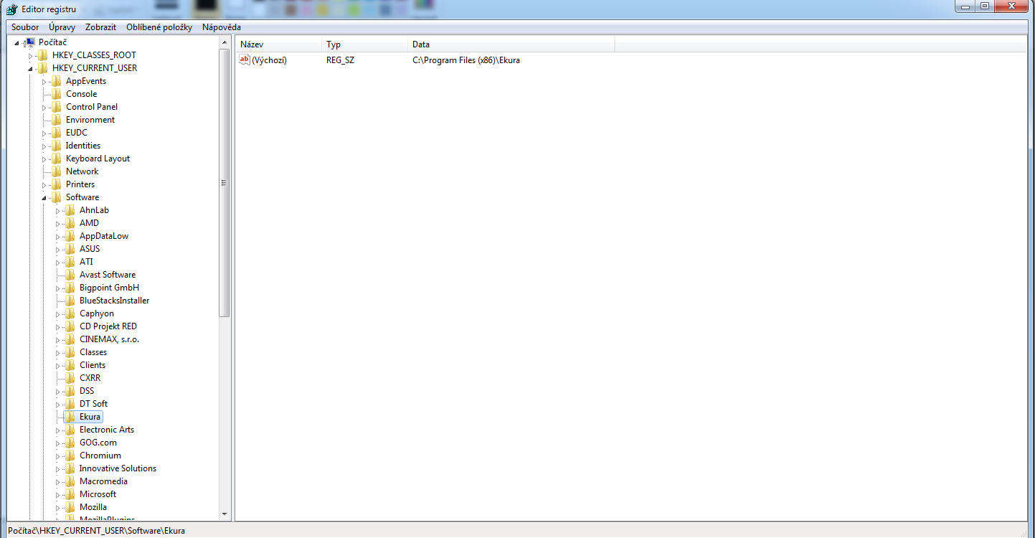1035x538 pixels.
Task: Expand the Control Panel key arrow
Action: tap(44, 108)
